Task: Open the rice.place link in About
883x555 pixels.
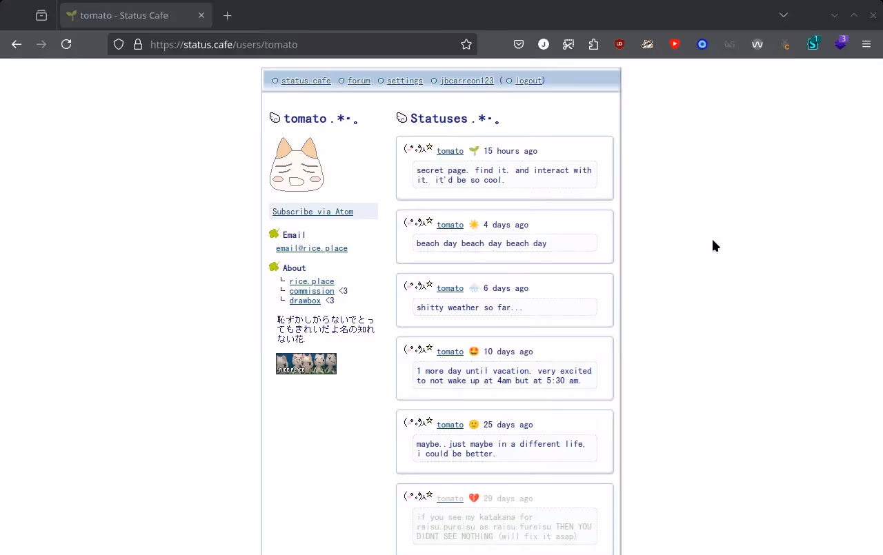Action: tap(312, 281)
